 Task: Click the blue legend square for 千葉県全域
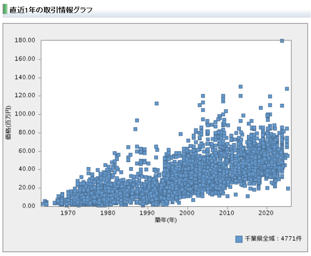[x=239, y=239]
